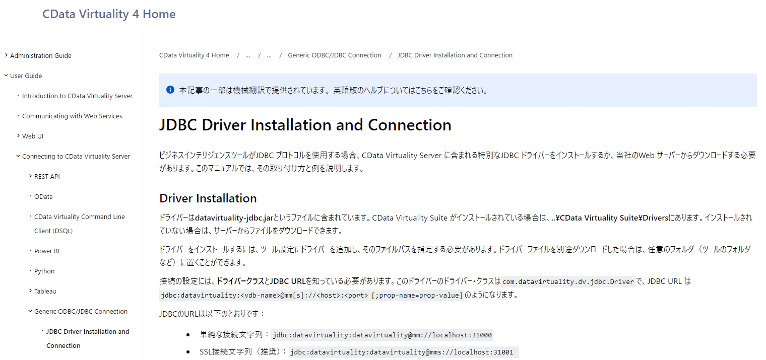This screenshot has height=360, width=766.
Task: Open Introduction to CData Virtuality Server page
Action: [78, 96]
